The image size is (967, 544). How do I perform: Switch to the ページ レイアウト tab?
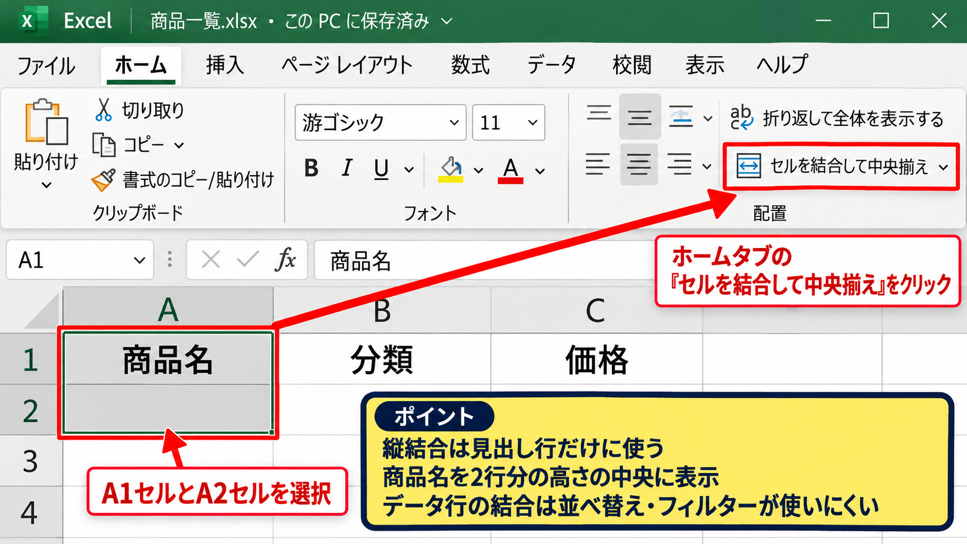tap(347, 65)
